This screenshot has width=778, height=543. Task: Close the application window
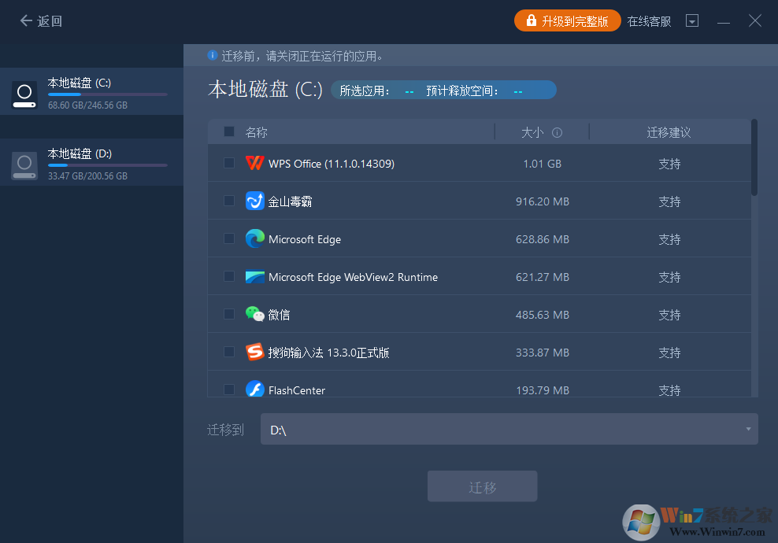coord(754,20)
